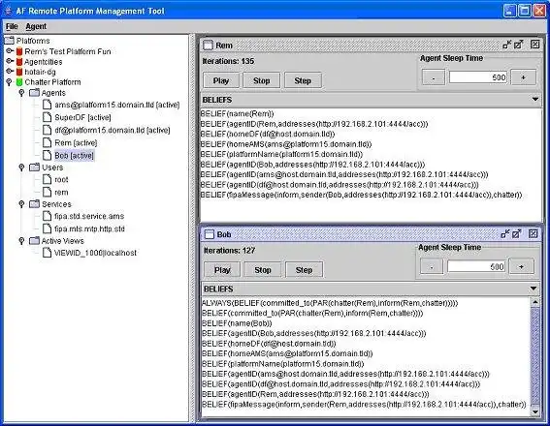
Task: Click the document icon beside Bob [active]
Action: [47, 155]
